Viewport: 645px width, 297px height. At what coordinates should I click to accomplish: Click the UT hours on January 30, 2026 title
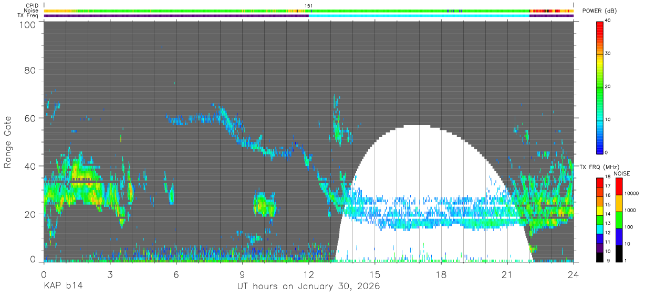tap(308, 287)
